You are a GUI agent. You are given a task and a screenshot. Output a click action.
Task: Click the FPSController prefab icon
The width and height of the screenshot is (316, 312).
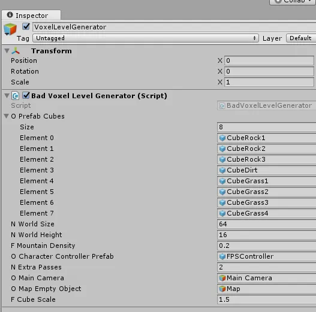[222, 256]
